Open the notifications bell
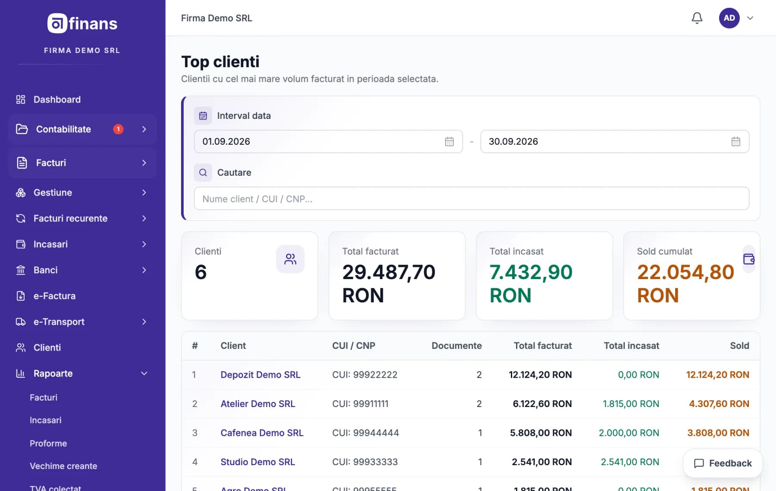Image resolution: width=776 pixels, height=491 pixels. coord(697,18)
